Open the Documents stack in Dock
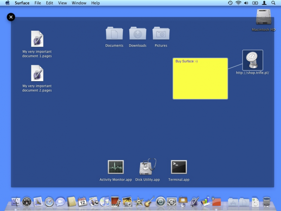Screen dimensions: 281x211 [244, 202]
